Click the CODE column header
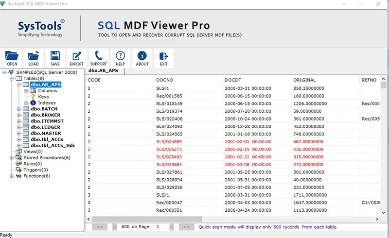The width and height of the screenshot is (389, 238). [120, 80]
